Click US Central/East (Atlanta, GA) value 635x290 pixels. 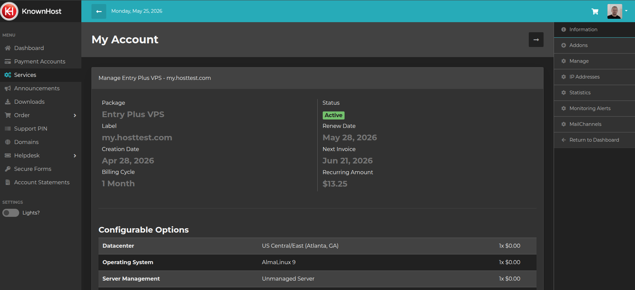point(300,246)
